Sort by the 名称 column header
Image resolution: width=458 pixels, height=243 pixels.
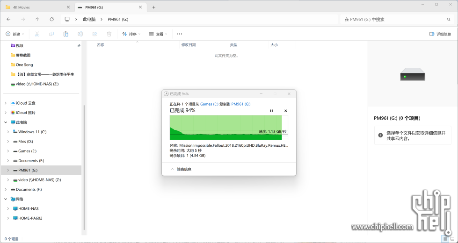click(x=100, y=45)
